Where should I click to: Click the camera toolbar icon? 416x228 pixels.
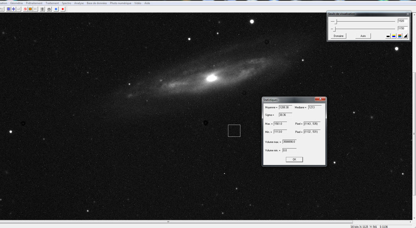pos(49,9)
